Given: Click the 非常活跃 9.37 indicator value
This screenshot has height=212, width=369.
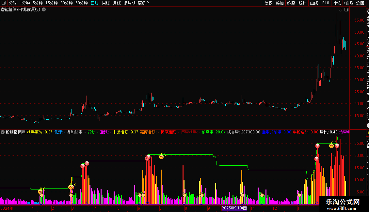Looking at the screenshot, I should tap(125, 132).
